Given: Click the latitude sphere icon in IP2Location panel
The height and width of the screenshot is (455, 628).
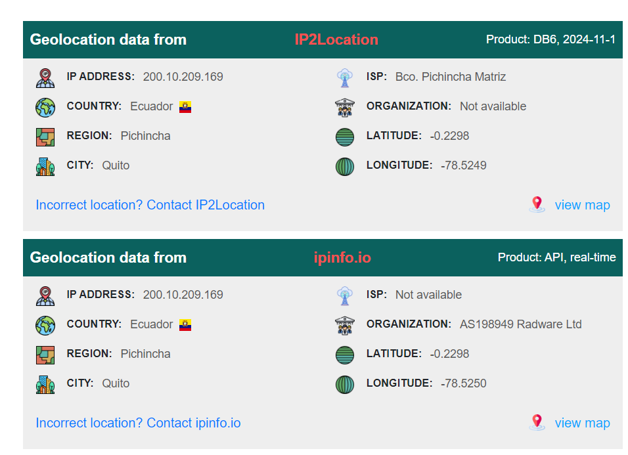Looking at the screenshot, I should click(x=345, y=137).
